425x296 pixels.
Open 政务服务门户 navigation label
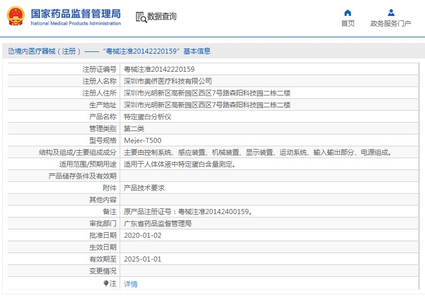tap(391, 23)
